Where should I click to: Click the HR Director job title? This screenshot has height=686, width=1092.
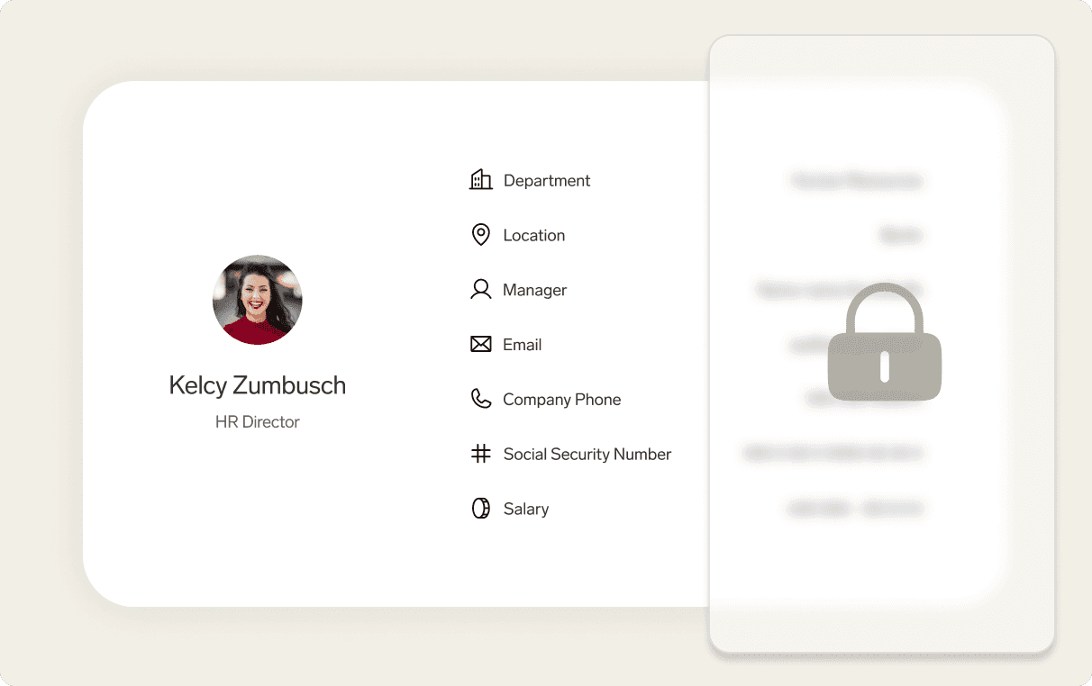coord(258,421)
